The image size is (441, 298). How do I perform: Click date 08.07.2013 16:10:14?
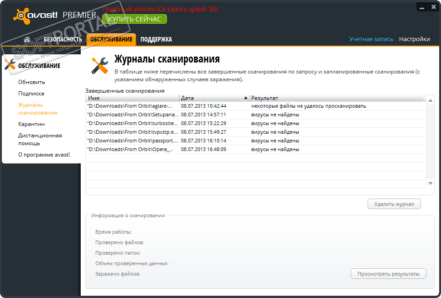(x=203, y=141)
